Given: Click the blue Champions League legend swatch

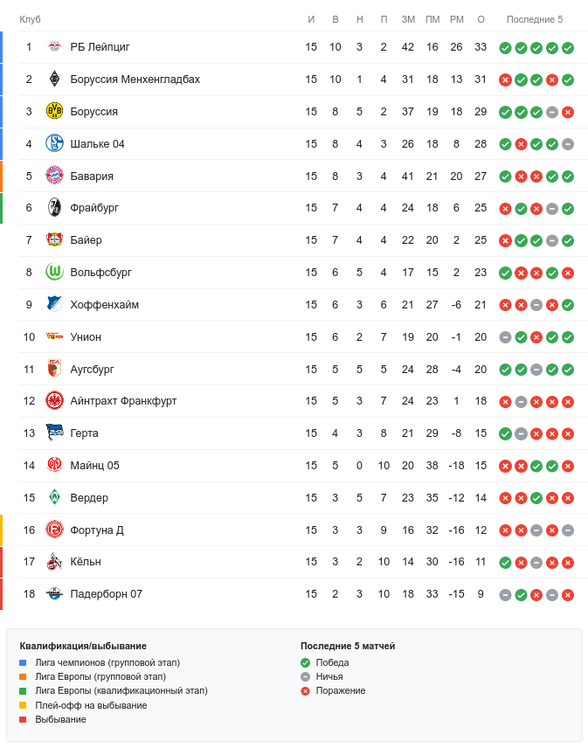Looking at the screenshot, I should tap(24, 662).
